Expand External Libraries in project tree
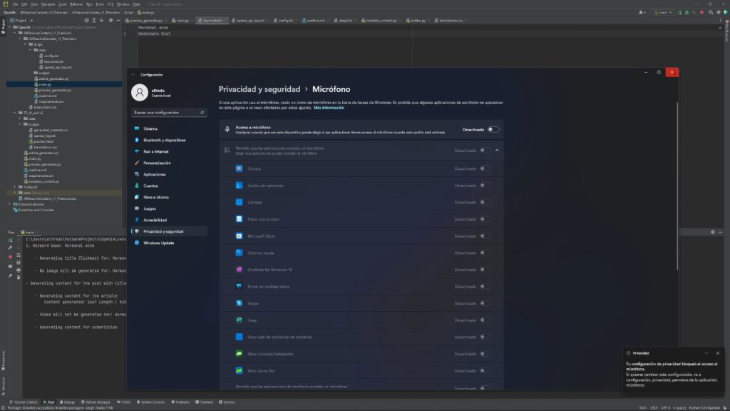The width and height of the screenshot is (730, 411). point(10,204)
